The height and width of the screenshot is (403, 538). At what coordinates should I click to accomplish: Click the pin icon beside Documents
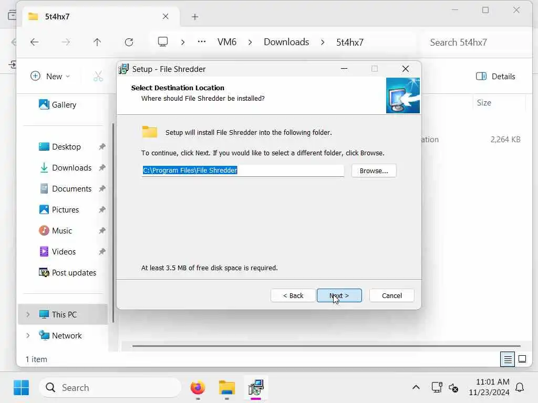(102, 188)
